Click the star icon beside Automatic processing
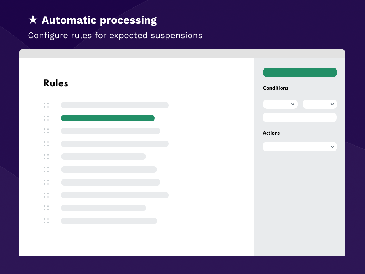365x274 pixels. [x=33, y=20]
